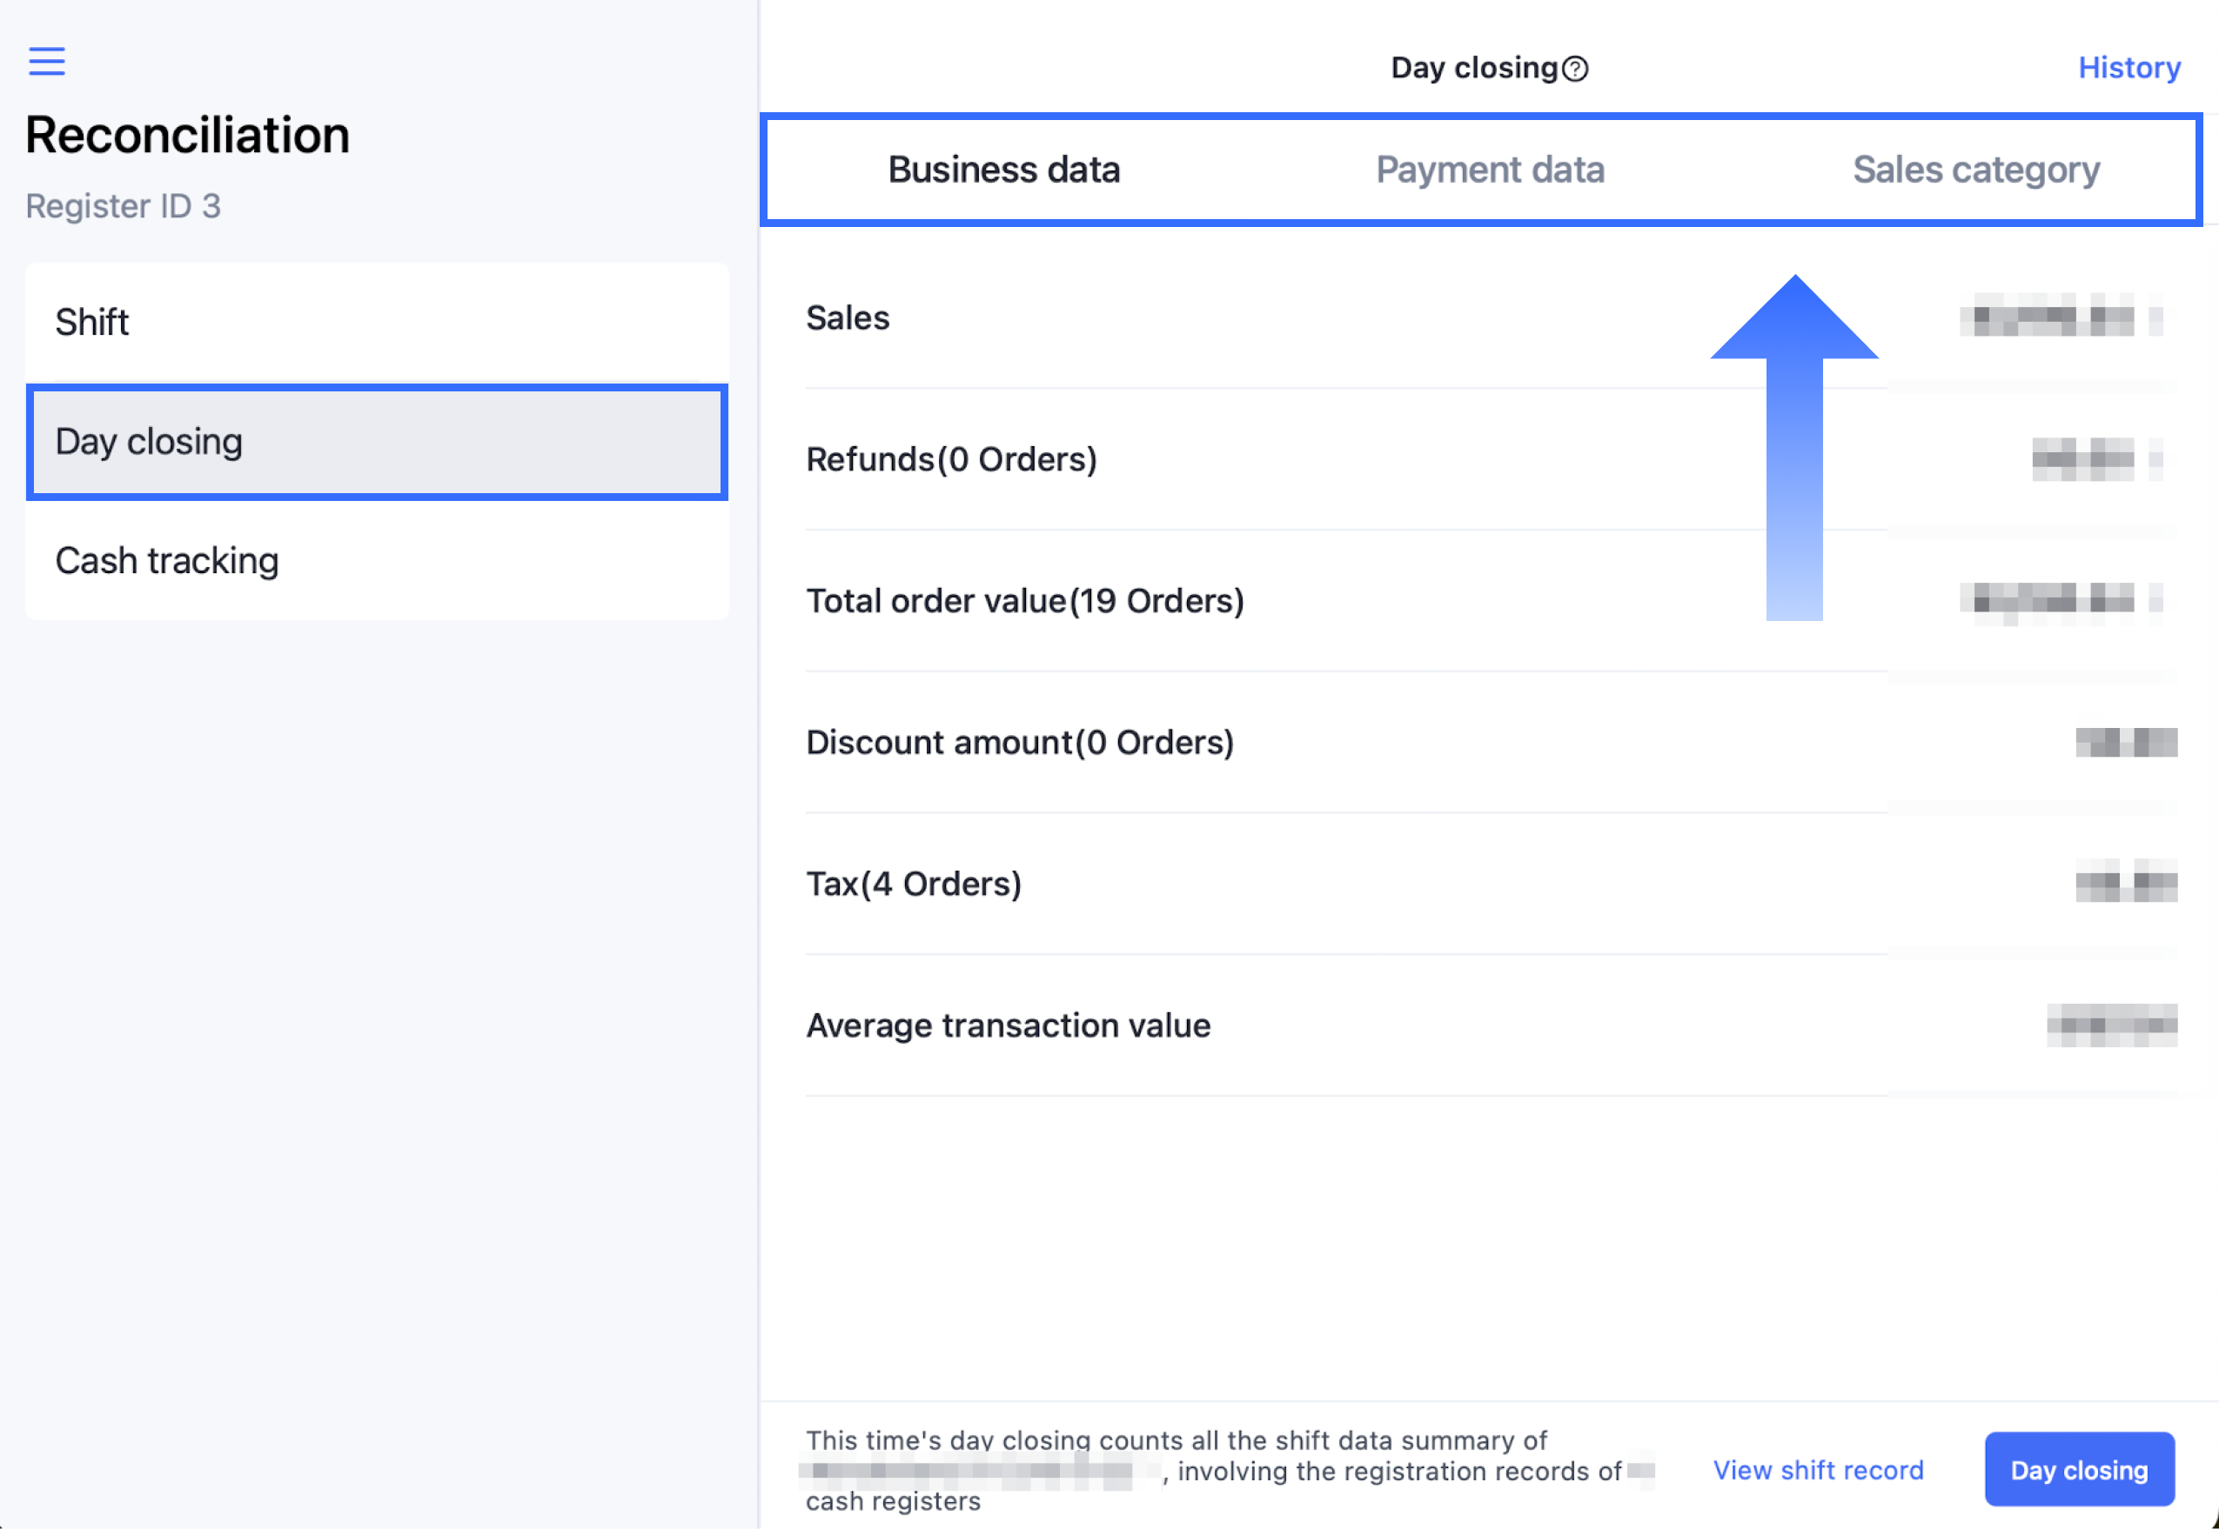Screen dimensions: 2219x1529
Task: Click Total order value(19 Orders) row
Action: point(1491,602)
